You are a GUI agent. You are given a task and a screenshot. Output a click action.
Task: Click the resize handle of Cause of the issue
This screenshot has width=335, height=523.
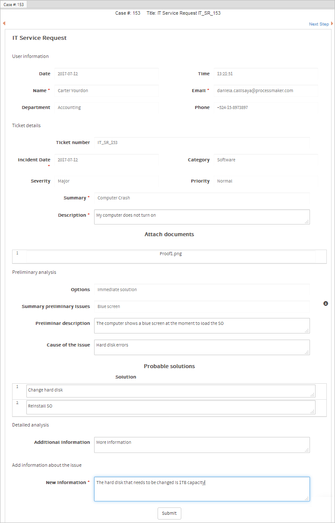pyautogui.click(x=307, y=352)
